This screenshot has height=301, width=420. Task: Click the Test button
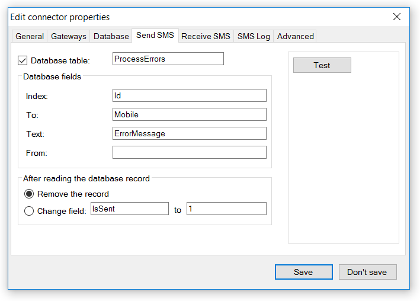point(322,65)
